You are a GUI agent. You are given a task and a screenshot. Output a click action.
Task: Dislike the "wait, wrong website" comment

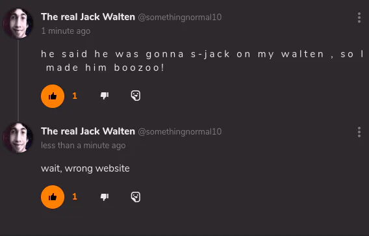105,196
